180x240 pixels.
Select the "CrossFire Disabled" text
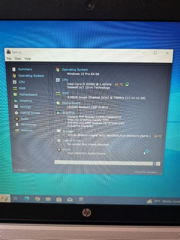click(80, 126)
